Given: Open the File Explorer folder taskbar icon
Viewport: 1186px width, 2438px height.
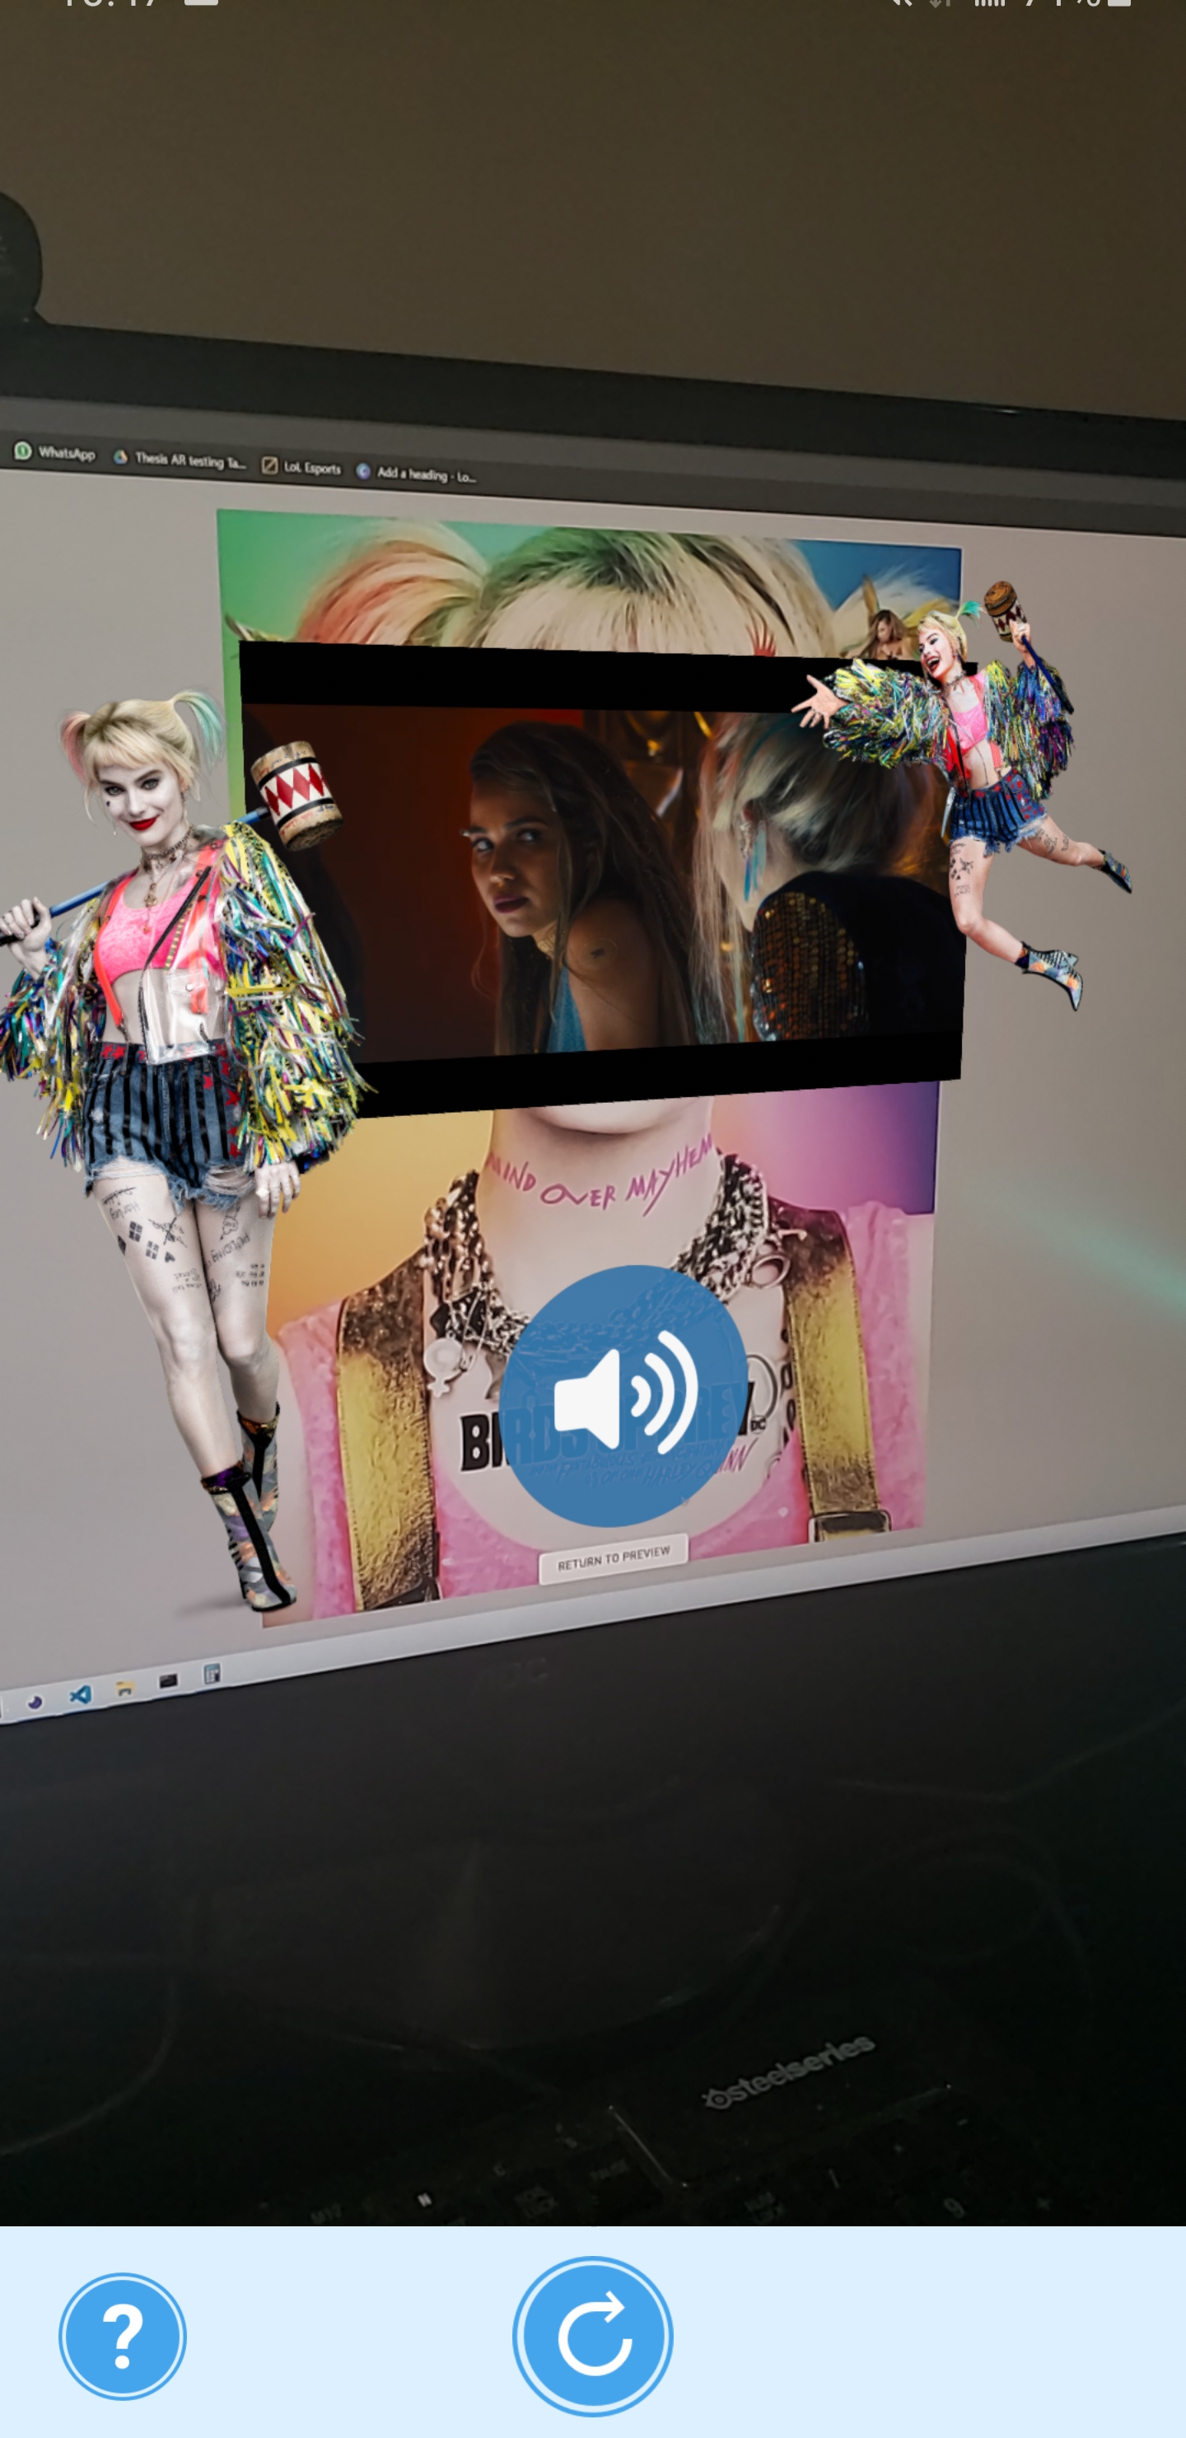Looking at the screenshot, I should click(124, 1688).
